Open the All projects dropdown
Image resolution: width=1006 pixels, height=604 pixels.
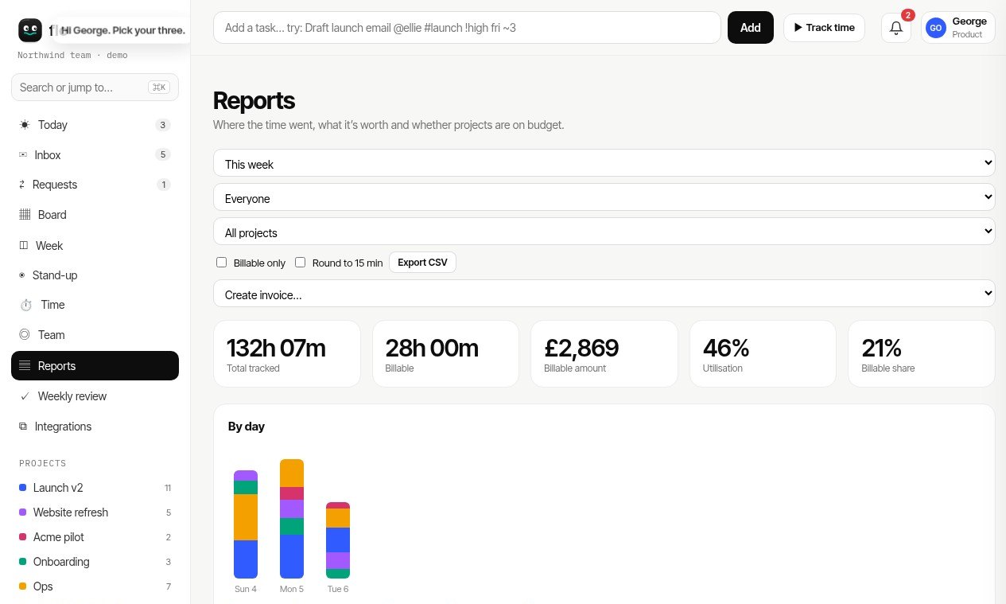point(604,232)
